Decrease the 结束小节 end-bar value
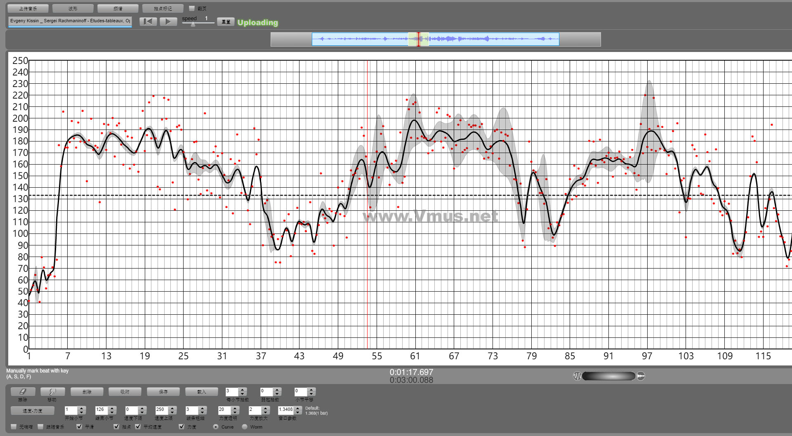 pos(112,412)
